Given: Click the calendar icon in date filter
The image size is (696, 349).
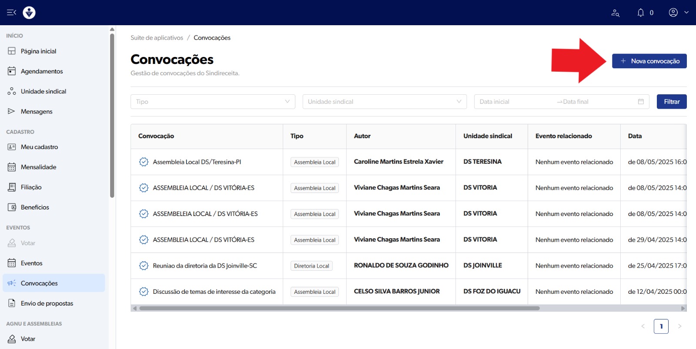Looking at the screenshot, I should point(640,102).
